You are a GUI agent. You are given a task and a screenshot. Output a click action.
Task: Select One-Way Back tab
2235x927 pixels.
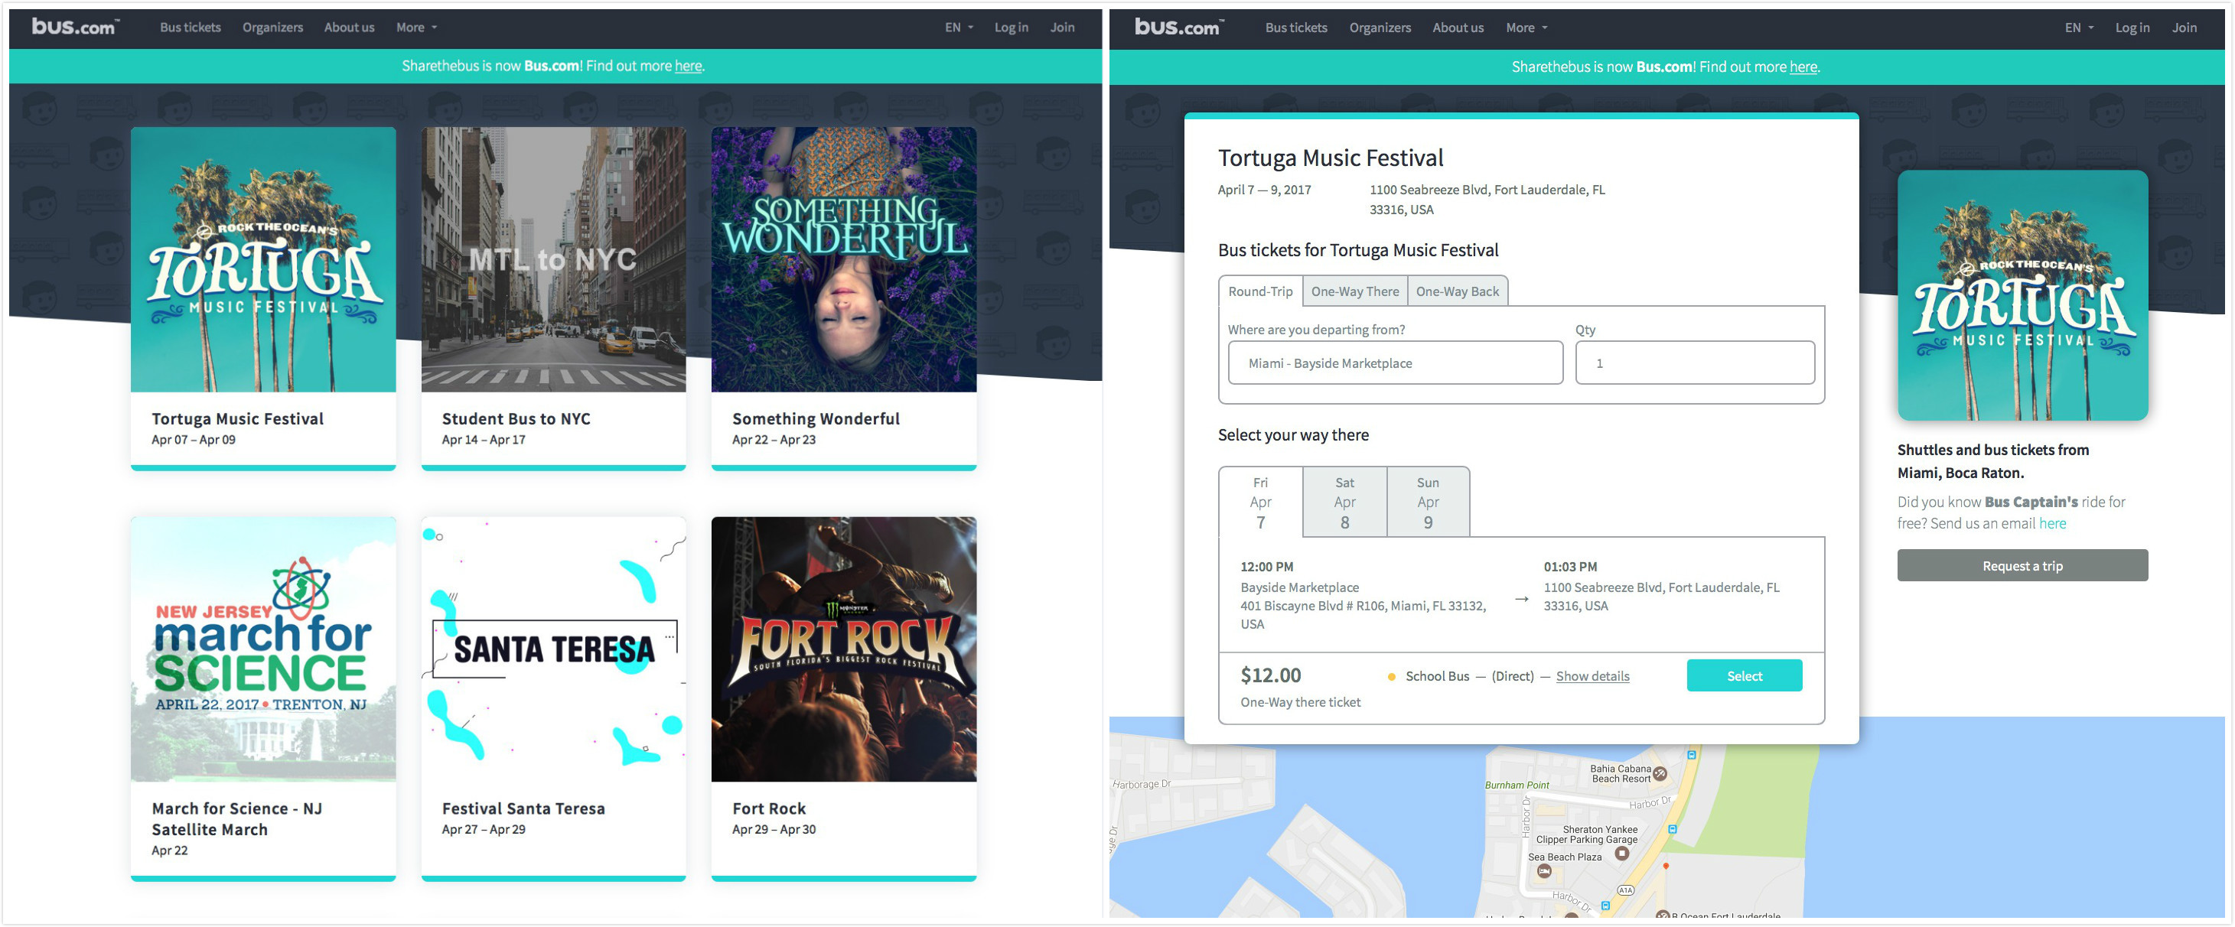[x=1457, y=291]
